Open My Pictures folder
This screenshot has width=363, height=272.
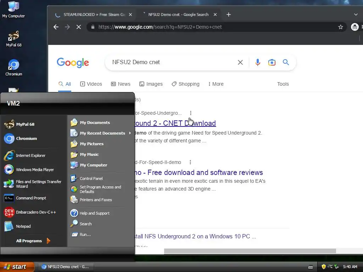click(x=87, y=144)
